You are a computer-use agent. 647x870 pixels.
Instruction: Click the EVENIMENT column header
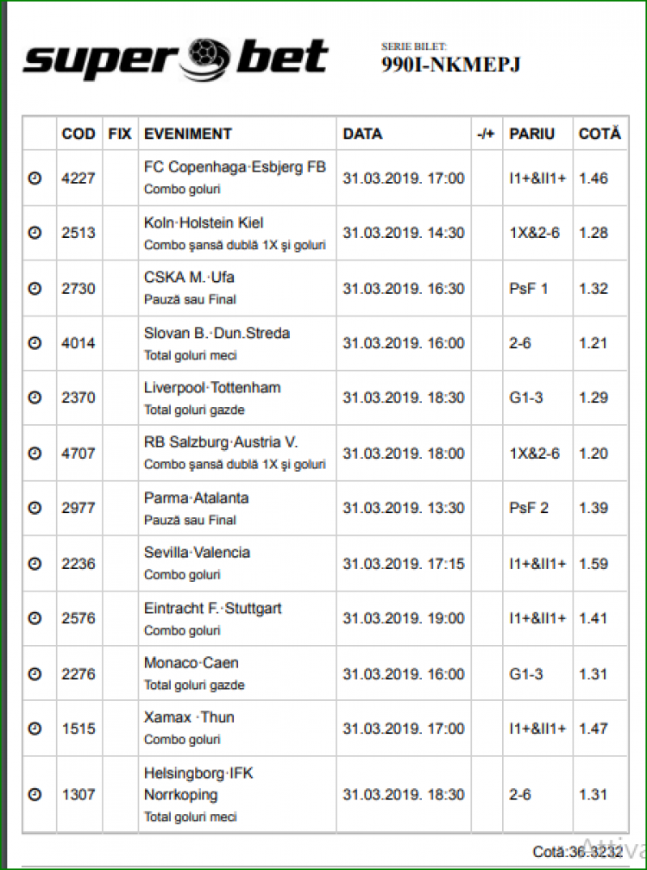(187, 134)
